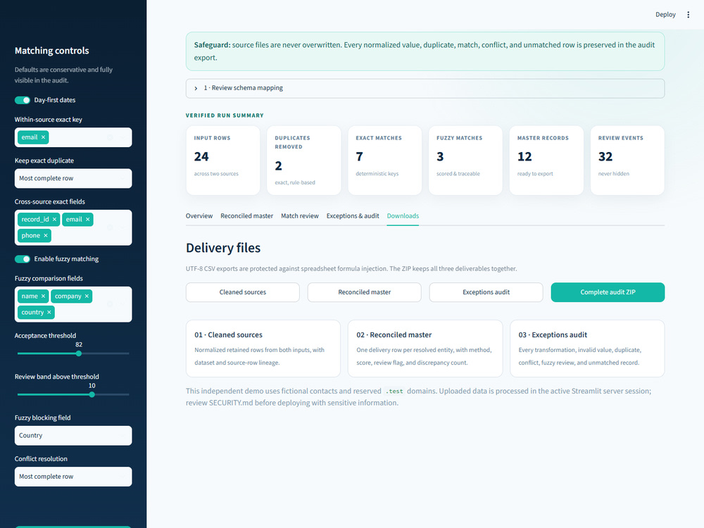The height and width of the screenshot is (528, 704).
Task: Click the Acceptance threshold value 82
Action: pos(79,345)
